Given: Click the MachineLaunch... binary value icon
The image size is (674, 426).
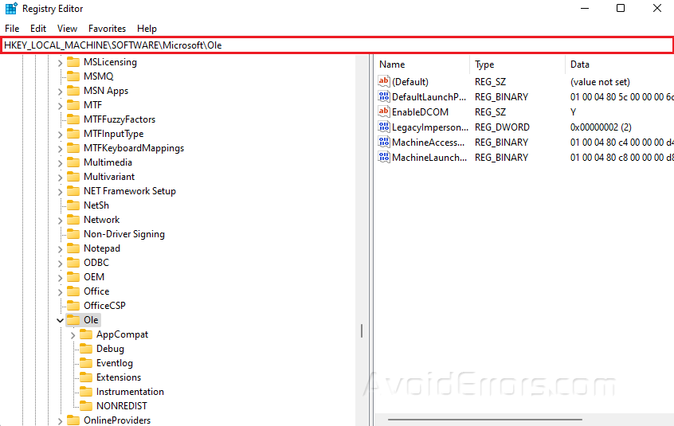Looking at the screenshot, I should pos(384,157).
